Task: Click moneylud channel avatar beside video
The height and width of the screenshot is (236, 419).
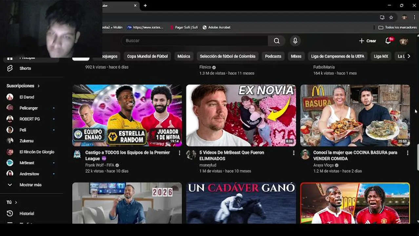Action: click(191, 154)
